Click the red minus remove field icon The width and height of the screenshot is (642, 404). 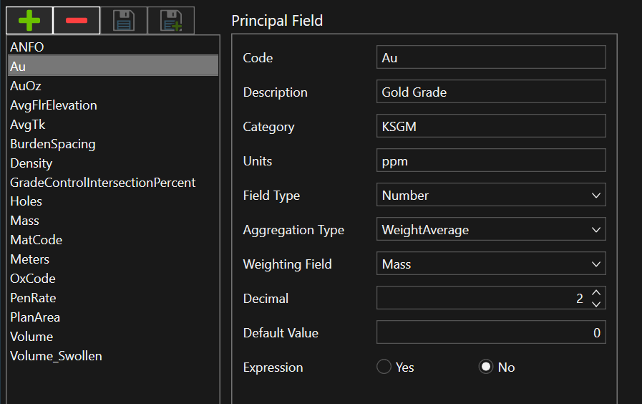[77, 21]
